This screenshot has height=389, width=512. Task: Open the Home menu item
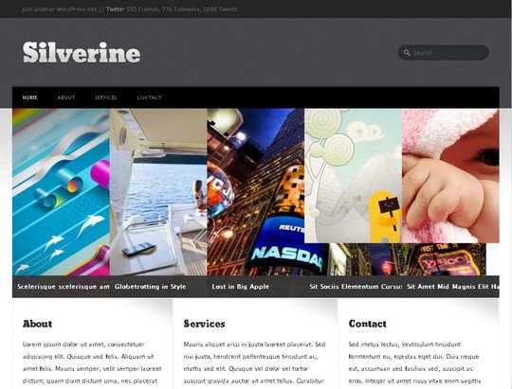[29, 97]
